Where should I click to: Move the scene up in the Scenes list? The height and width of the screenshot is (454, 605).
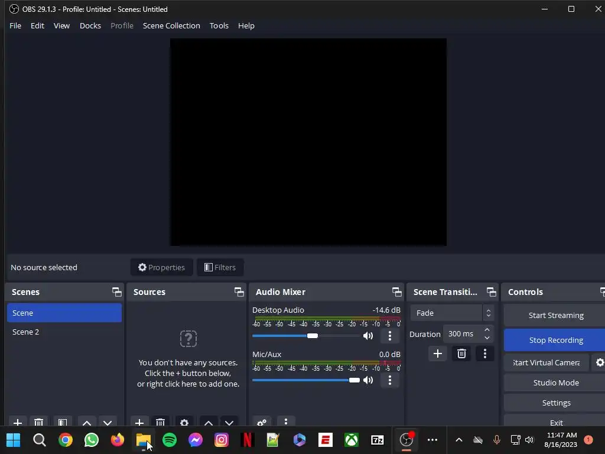pos(87,422)
